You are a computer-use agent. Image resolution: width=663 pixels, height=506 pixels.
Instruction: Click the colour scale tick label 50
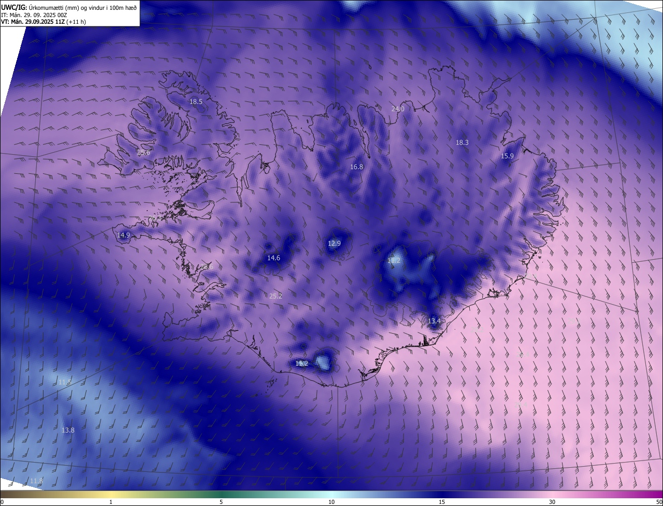659,502
